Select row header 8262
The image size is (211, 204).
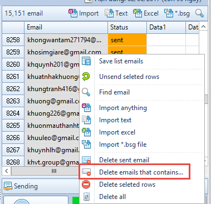point(13,89)
